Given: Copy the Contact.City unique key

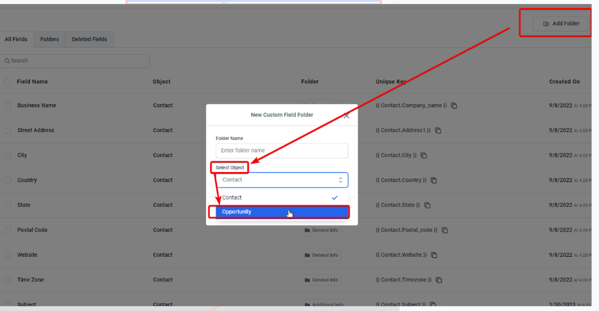Looking at the screenshot, I should [423, 155].
